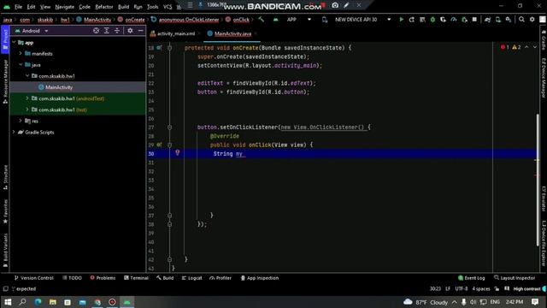The height and width of the screenshot is (308, 547).
Task: Click Expand All in the project panel
Action: [106, 31]
